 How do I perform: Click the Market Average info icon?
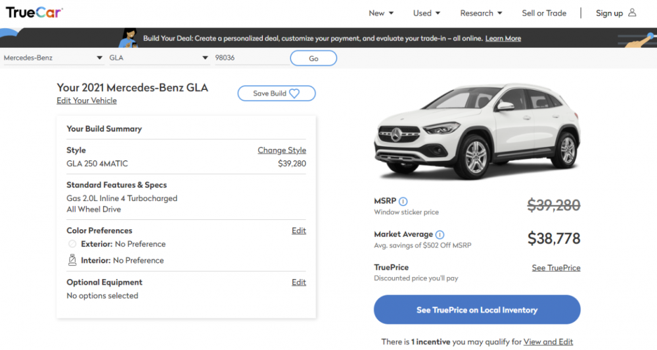click(440, 234)
